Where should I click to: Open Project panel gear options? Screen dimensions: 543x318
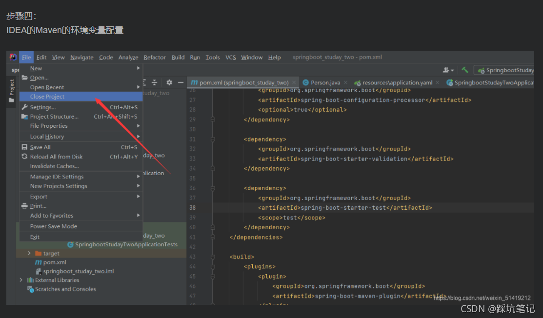tap(169, 82)
